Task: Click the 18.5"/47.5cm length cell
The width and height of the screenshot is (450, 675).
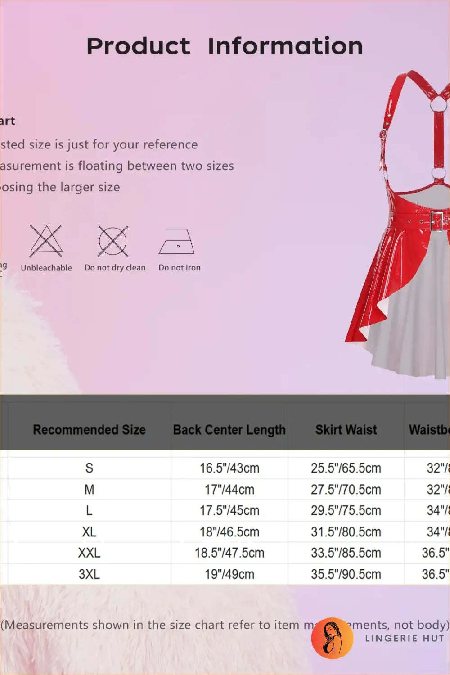Action: pos(229,553)
